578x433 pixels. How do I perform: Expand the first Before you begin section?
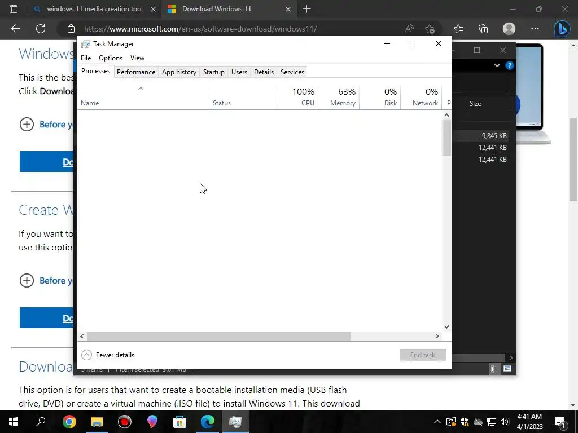27,125
